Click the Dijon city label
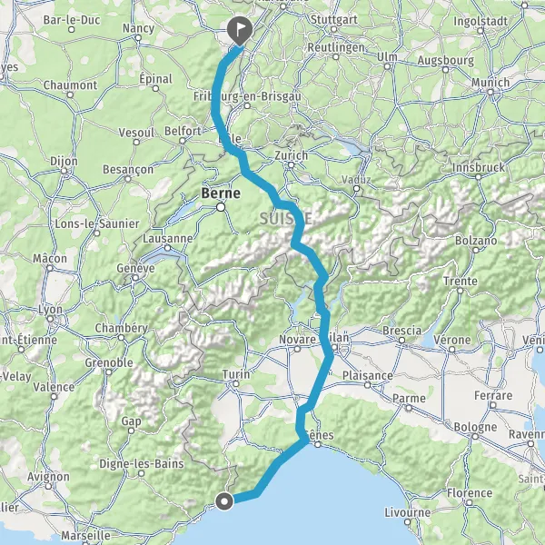 (64, 162)
